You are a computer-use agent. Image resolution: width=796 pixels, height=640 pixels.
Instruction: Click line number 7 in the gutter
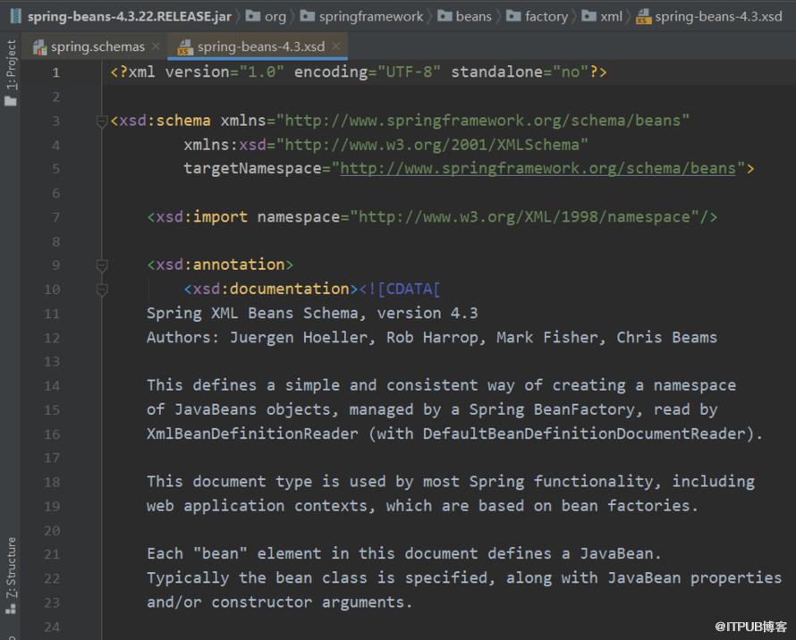55,217
